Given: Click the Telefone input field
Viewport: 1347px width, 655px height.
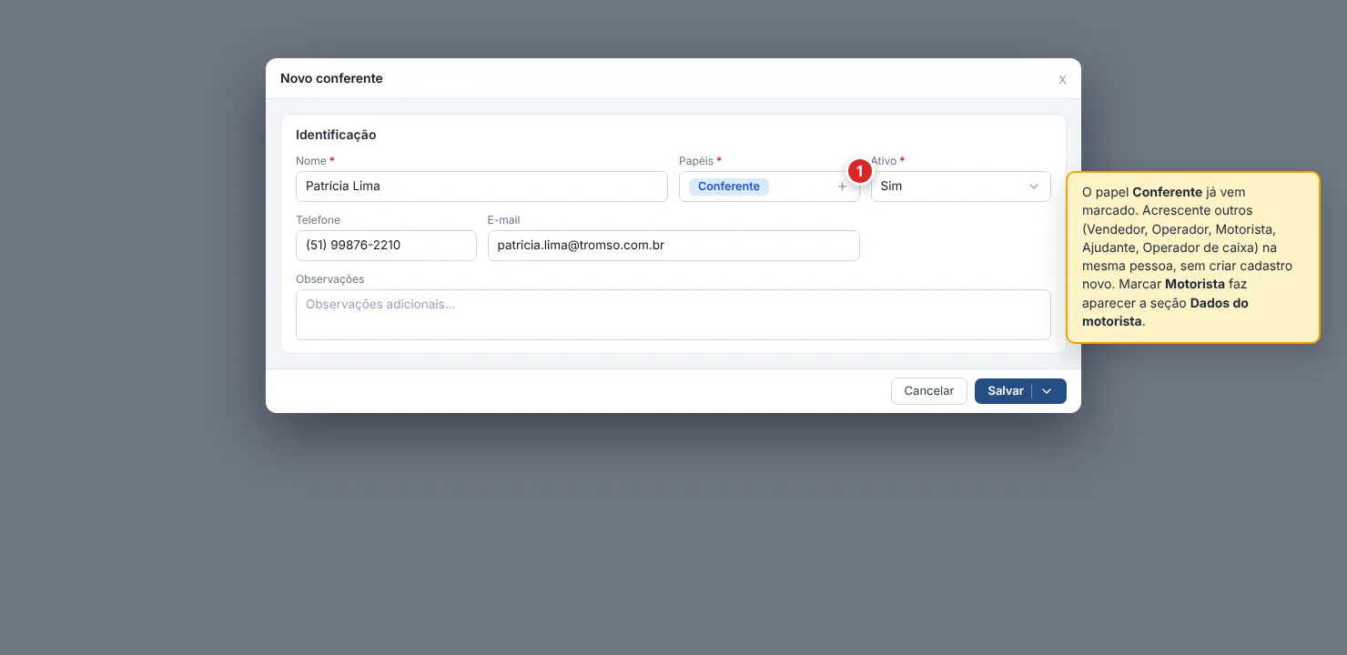Looking at the screenshot, I should click(x=386, y=246).
